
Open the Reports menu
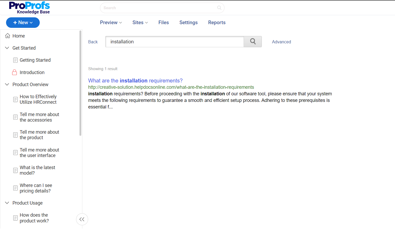(x=217, y=23)
